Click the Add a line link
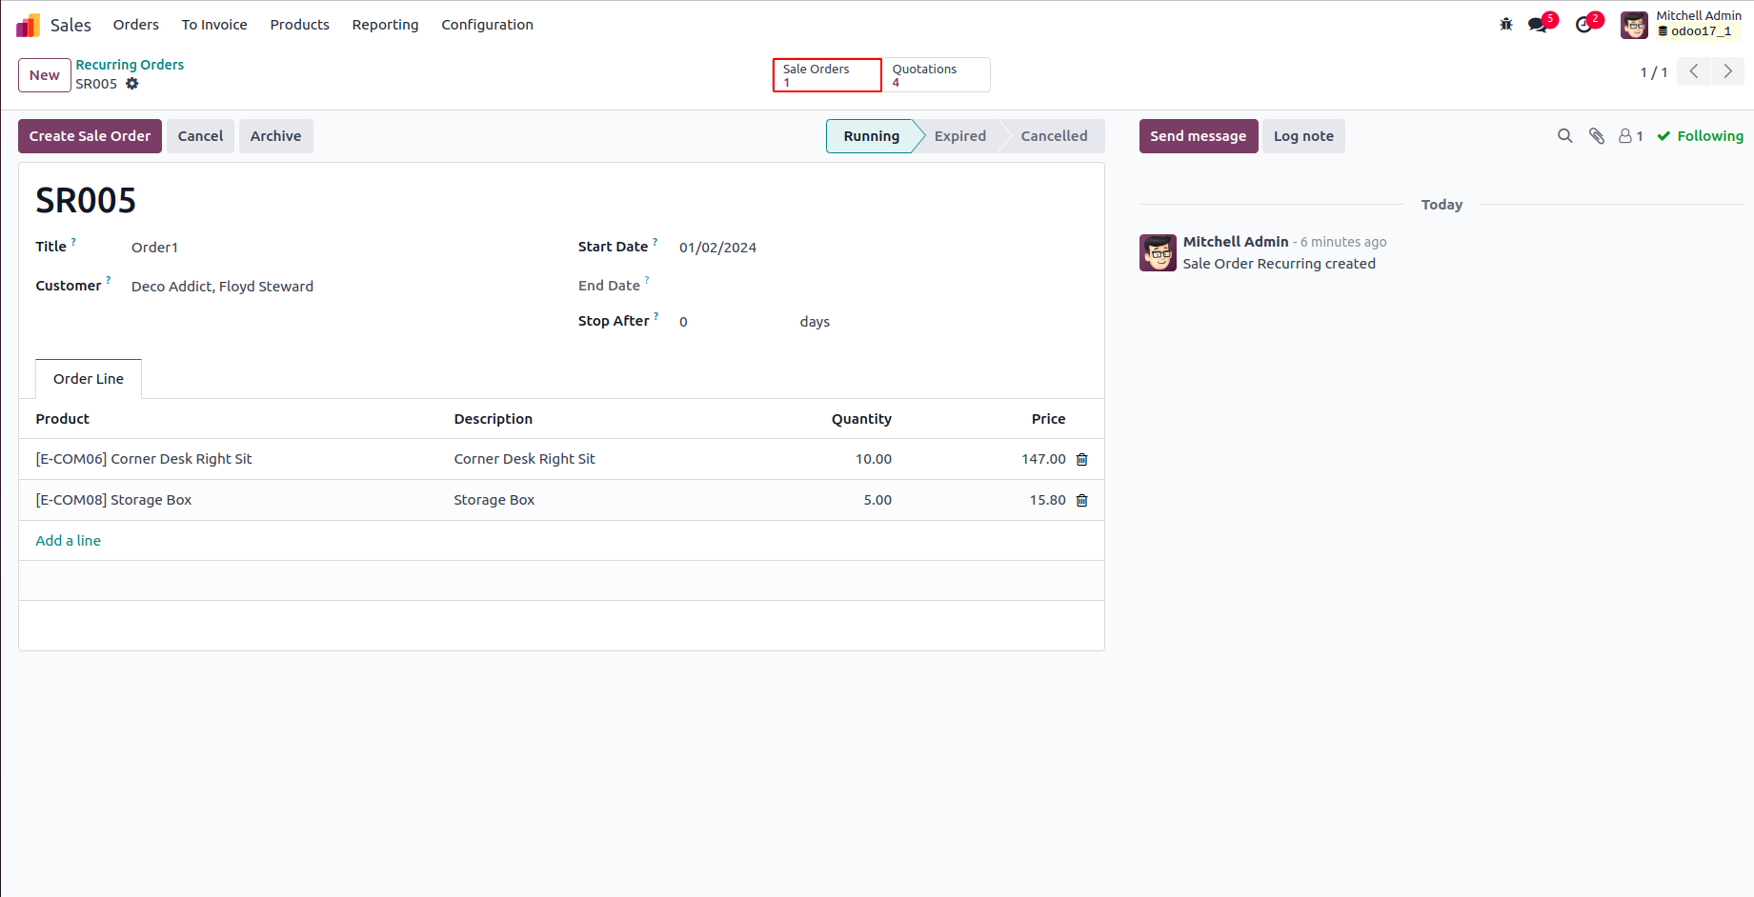The width and height of the screenshot is (1754, 897). point(69,541)
